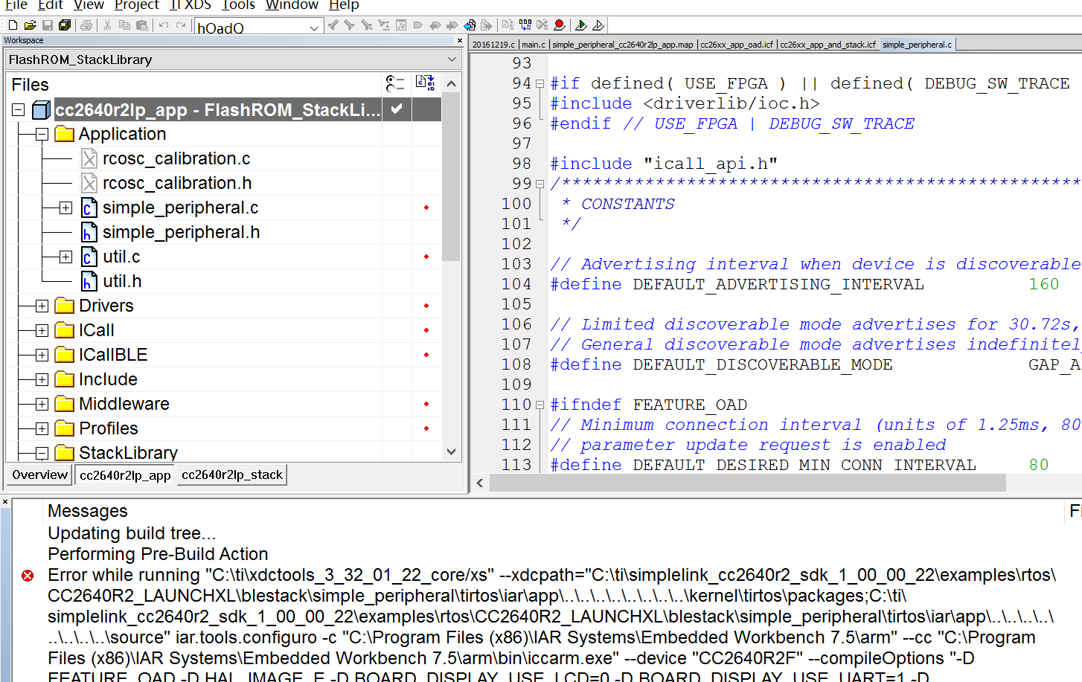Toggle breakpoint with the red dot toolbar icon
This screenshot has height=682, width=1082.
(x=560, y=25)
